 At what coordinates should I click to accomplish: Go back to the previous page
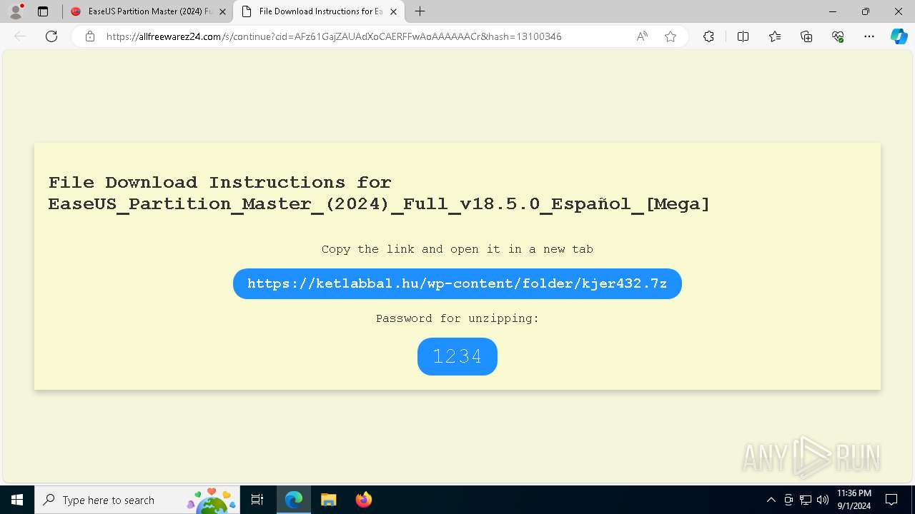[20, 36]
